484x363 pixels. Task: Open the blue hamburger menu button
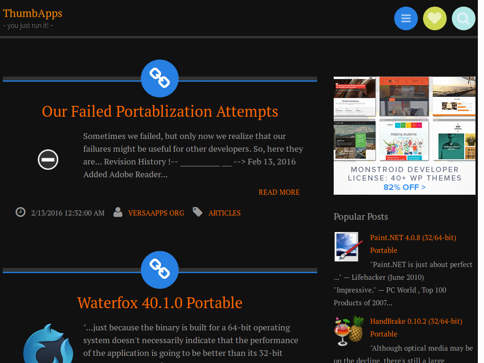coord(406,18)
